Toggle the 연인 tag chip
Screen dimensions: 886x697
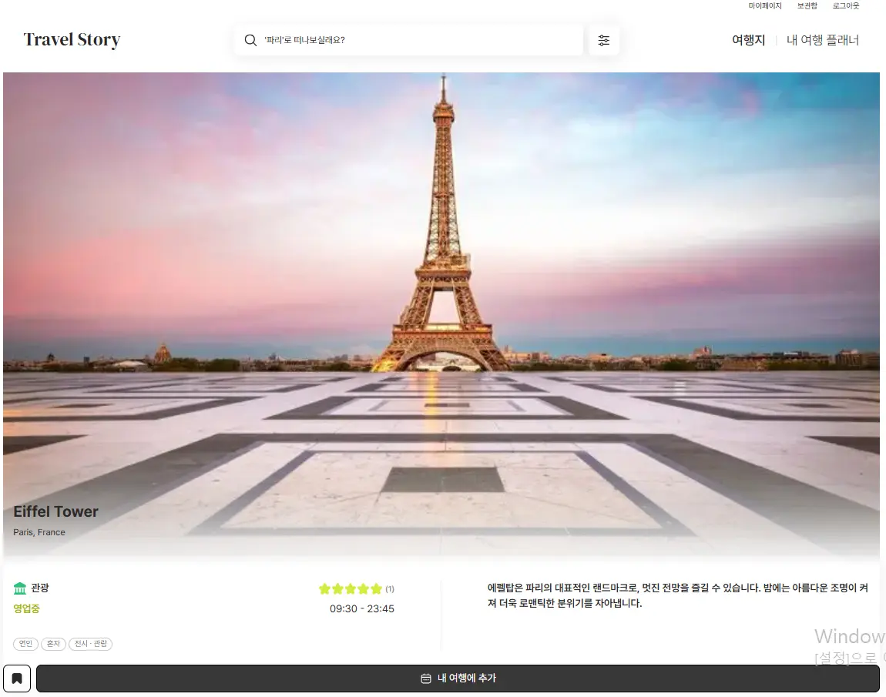click(25, 644)
